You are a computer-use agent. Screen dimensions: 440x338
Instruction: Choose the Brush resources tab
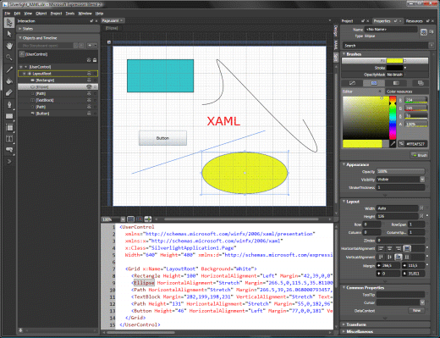(421, 83)
